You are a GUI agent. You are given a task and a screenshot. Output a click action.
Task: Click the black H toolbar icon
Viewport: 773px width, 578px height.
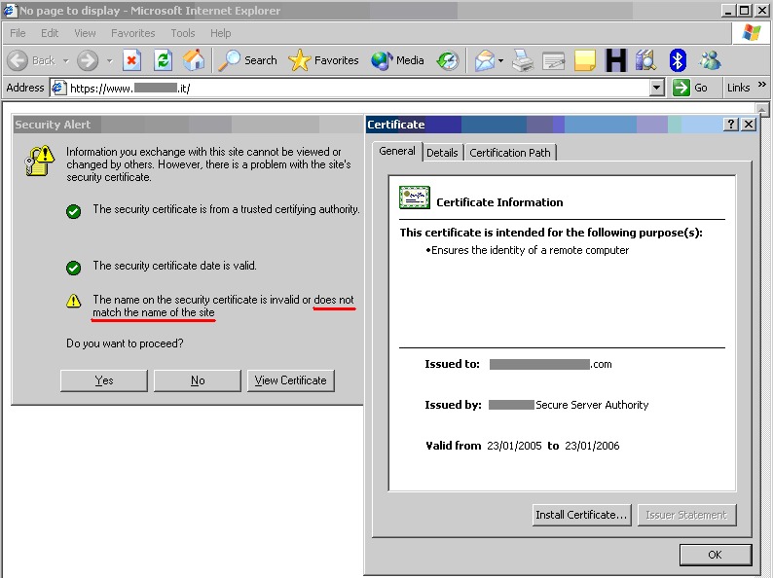615,60
